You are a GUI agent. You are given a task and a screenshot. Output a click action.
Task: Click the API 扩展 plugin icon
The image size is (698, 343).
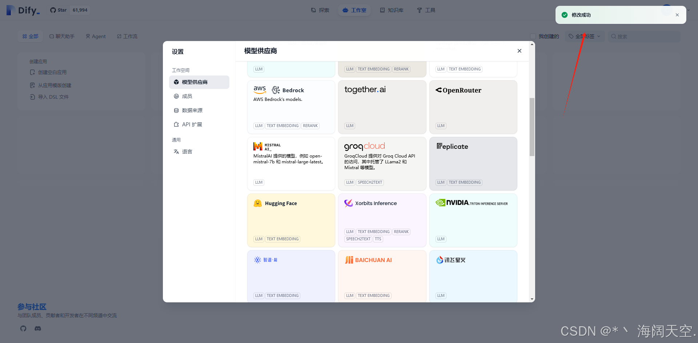176,124
